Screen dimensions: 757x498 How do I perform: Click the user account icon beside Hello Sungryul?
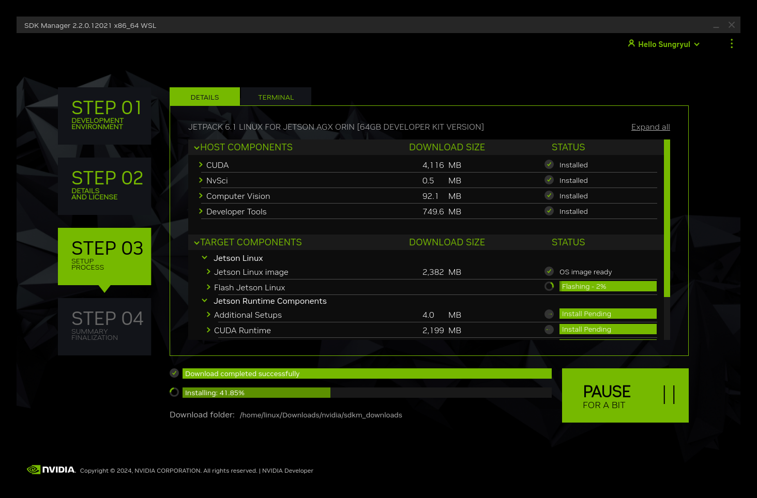click(631, 43)
